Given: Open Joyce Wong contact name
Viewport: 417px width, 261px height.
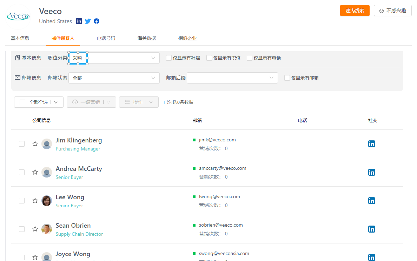Looking at the screenshot, I should (73, 254).
